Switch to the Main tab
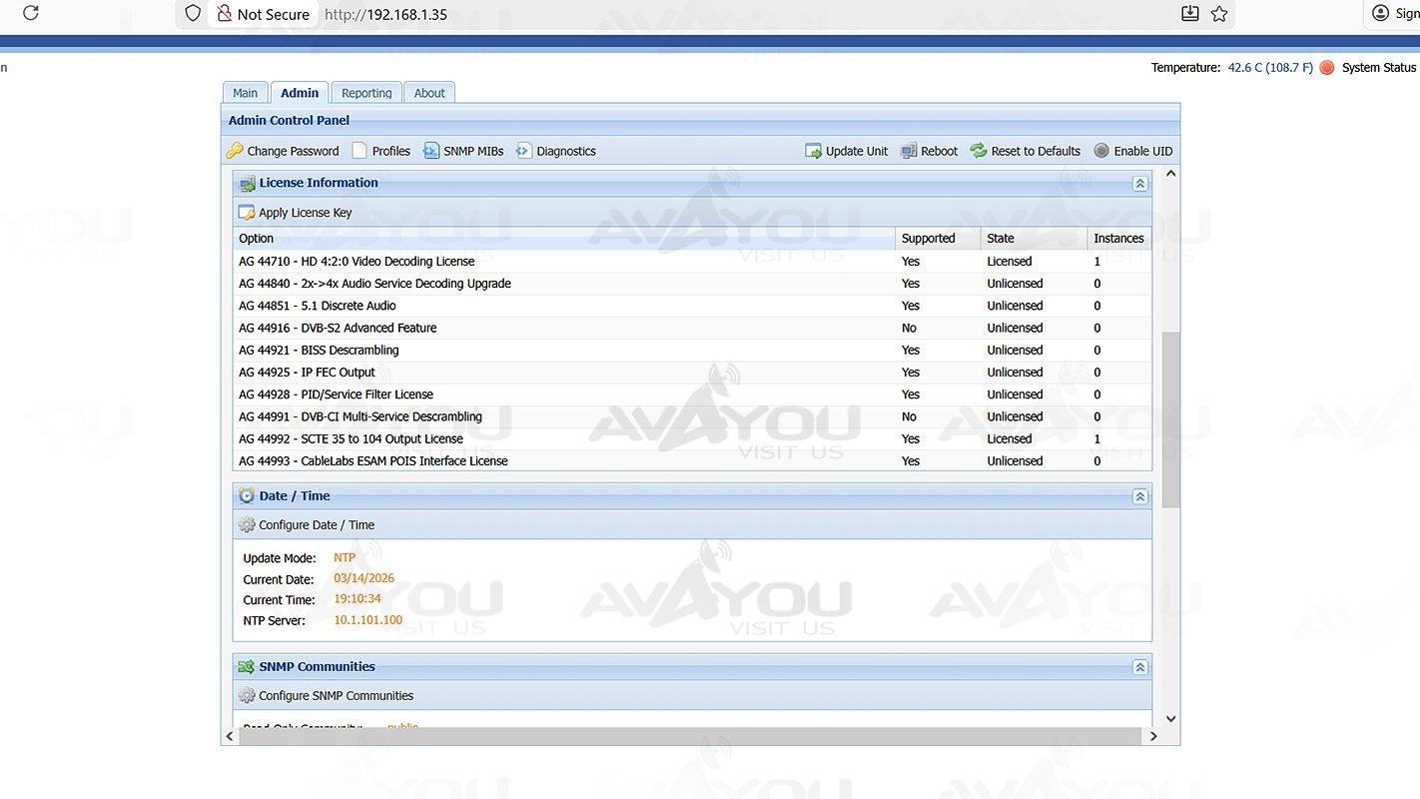 (x=245, y=93)
